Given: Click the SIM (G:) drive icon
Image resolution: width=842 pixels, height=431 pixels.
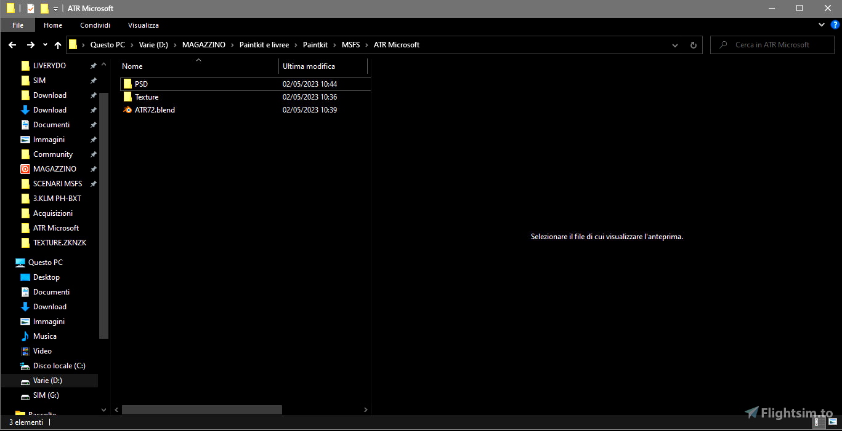Looking at the screenshot, I should (x=25, y=395).
